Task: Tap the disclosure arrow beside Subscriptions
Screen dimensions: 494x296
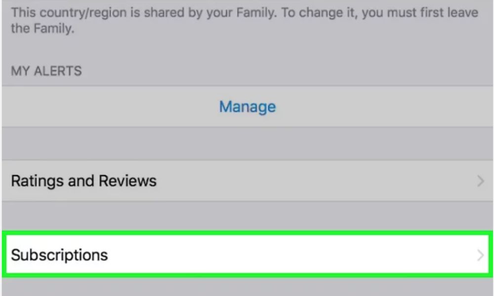Action: (x=480, y=255)
